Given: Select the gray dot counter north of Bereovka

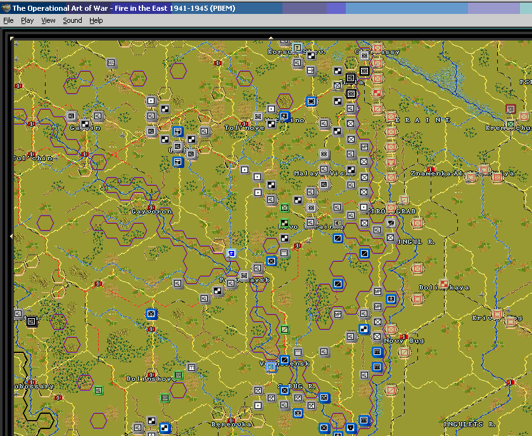Looking at the screenshot, I should pyautogui.click(x=258, y=406).
